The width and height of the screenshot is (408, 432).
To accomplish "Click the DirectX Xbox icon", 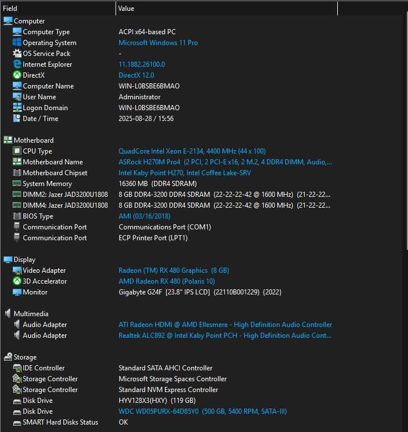I will pyautogui.click(x=17, y=75).
